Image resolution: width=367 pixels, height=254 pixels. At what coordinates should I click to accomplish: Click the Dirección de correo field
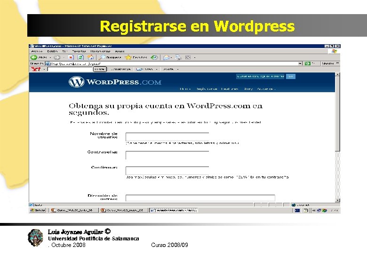click(x=200, y=198)
